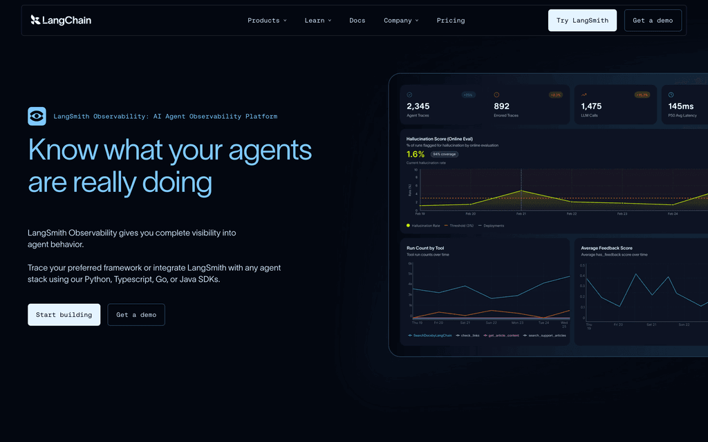Click the 'Feb 21' axis label
Screen dimensions: 708x442
[521, 214]
